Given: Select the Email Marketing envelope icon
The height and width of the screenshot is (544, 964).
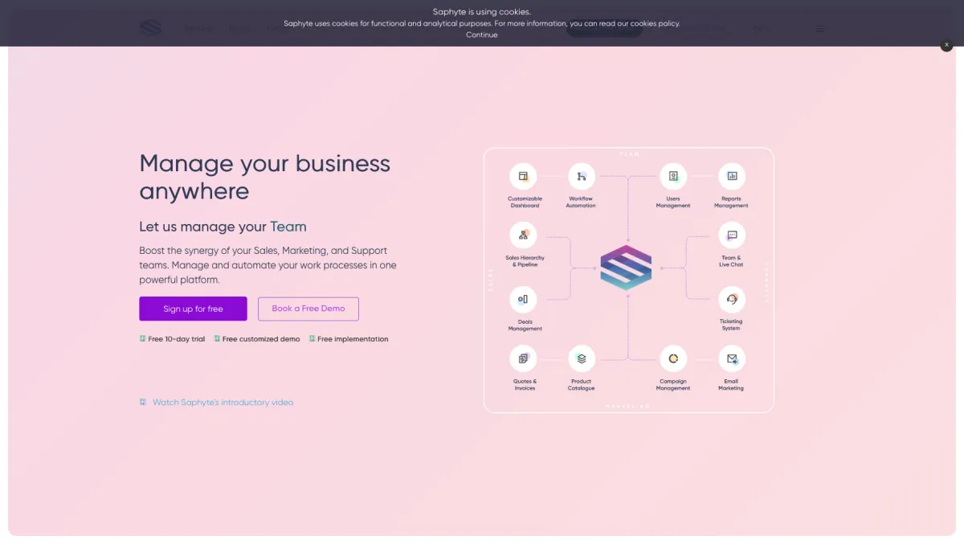Looking at the screenshot, I should pyautogui.click(x=731, y=358).
